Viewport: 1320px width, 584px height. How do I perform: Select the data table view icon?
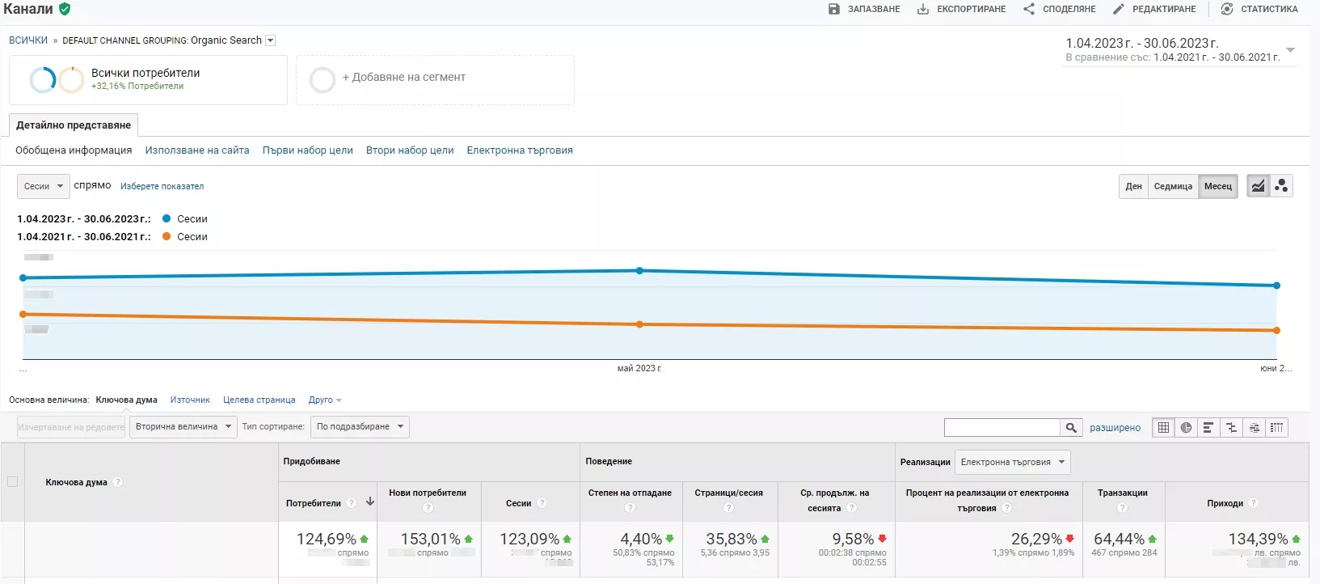point(1163,428)
